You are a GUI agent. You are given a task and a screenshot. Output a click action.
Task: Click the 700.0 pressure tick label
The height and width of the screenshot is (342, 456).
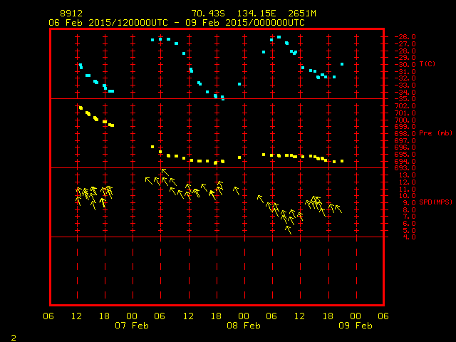(x=405, y=120)
